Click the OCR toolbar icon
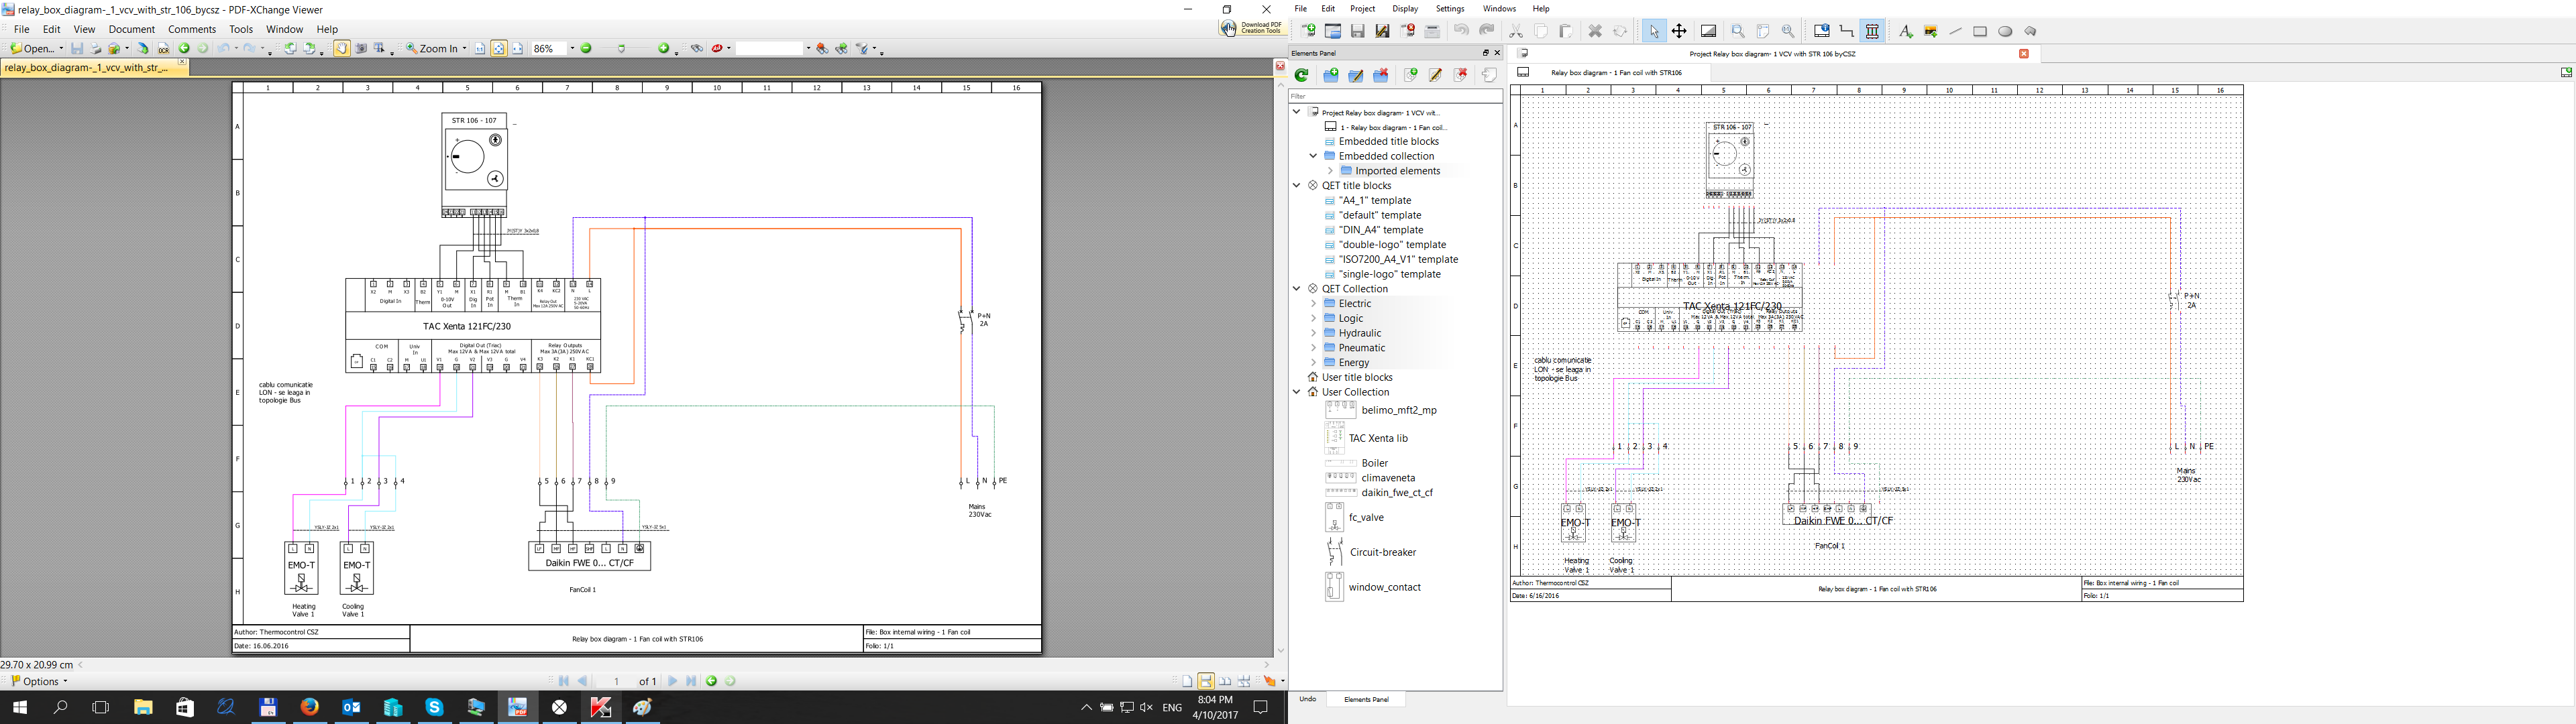 [164, 48]
